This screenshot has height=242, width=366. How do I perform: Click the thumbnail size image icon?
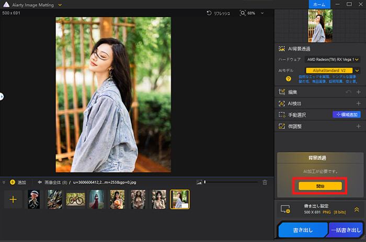[x=199, y=182]
